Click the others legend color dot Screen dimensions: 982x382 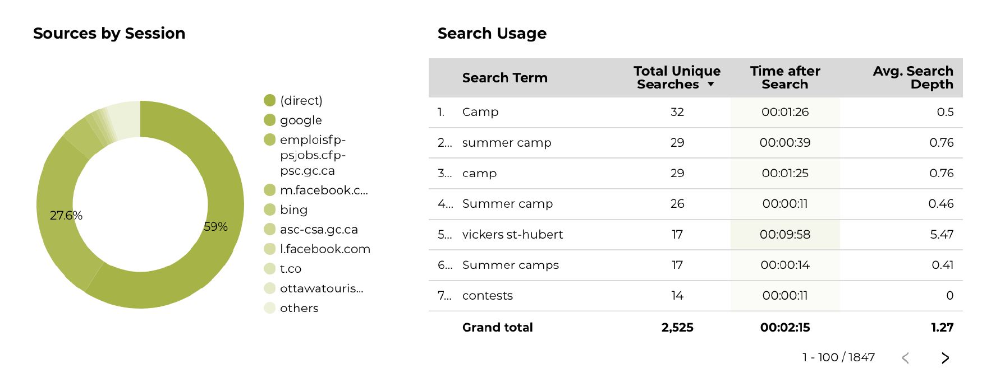pos(270,308)
